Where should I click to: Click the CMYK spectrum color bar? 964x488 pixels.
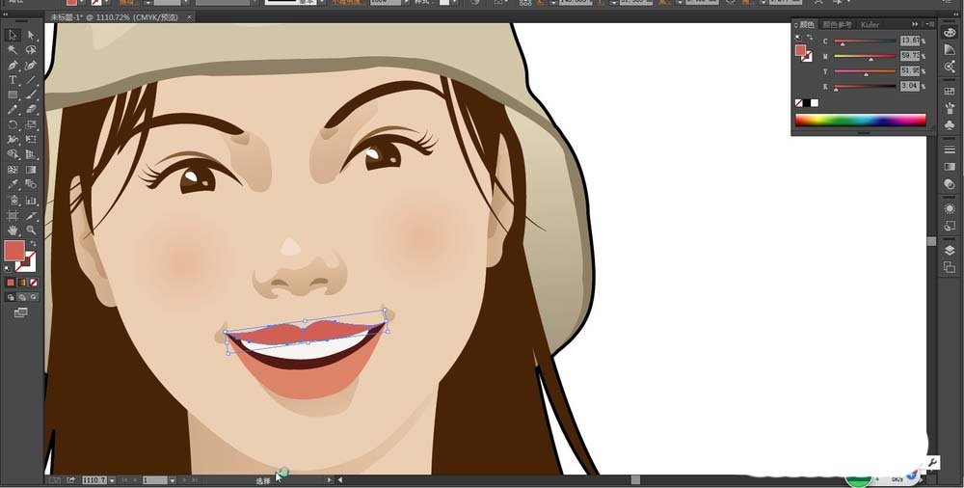click(x=860, y=121)
